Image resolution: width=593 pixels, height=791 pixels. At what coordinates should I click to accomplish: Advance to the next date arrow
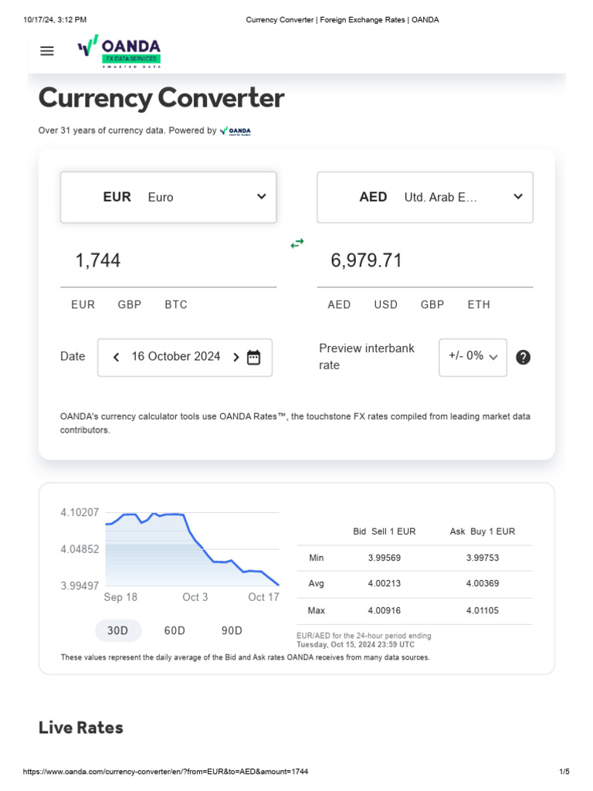coord(236,357)
